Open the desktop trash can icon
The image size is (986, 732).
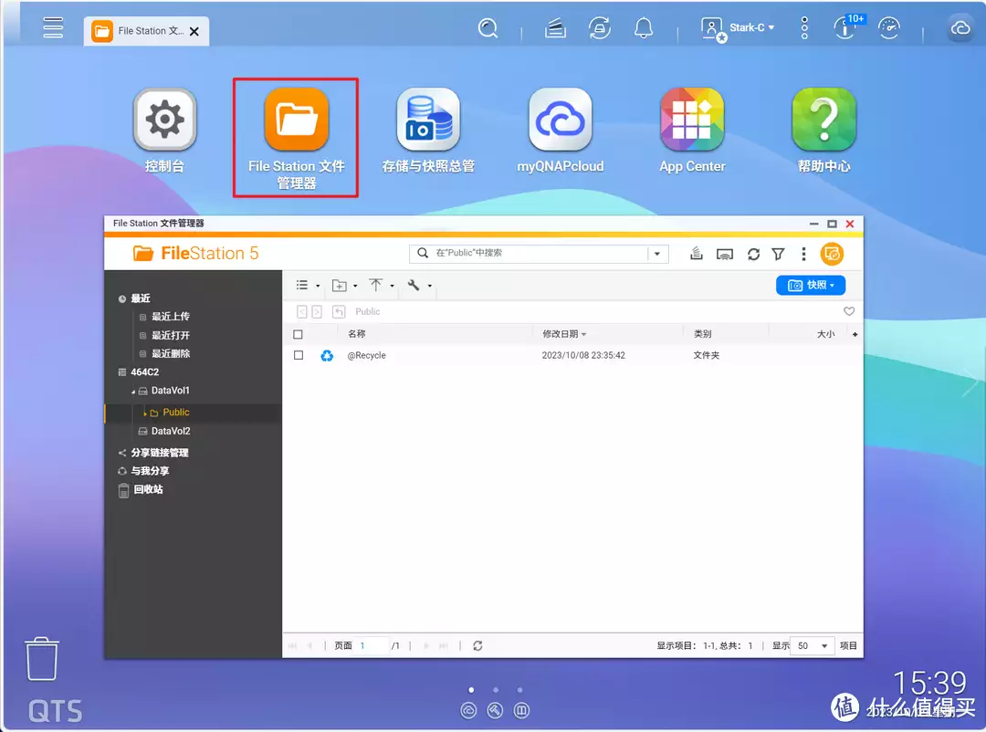coord(41,659)
